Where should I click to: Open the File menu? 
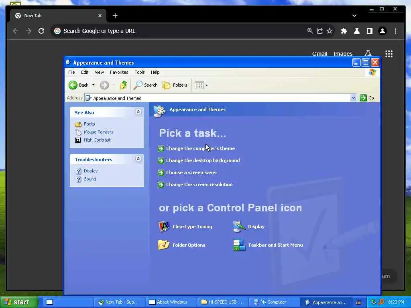click(71, 72)
